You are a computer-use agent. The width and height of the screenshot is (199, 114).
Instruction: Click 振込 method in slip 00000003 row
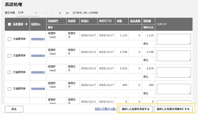146,44
